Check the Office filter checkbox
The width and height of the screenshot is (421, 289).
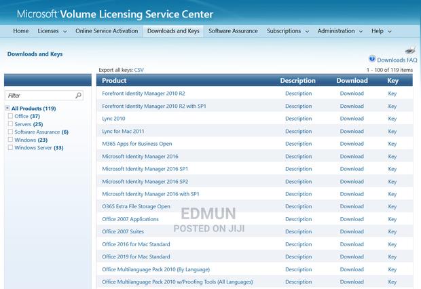(x=10, y=116)
